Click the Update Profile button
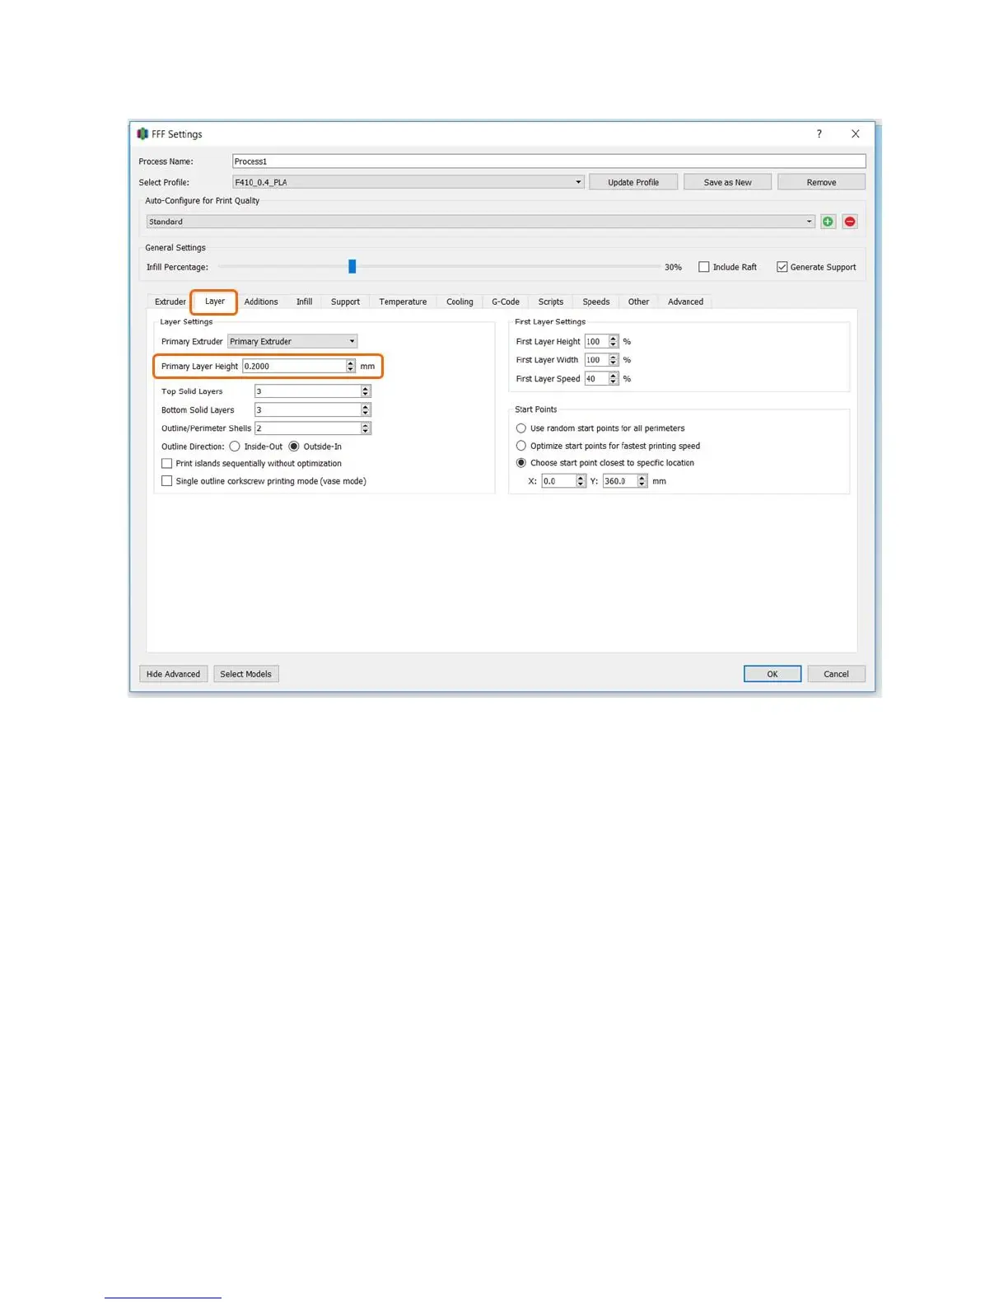The width and height of the screenshot is (1008, 1305). pos(633,182)
